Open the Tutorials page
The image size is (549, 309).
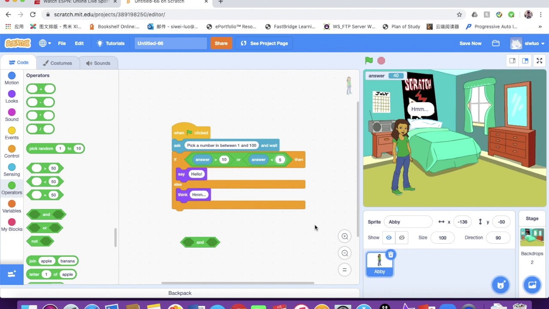(x=111, y=43)
